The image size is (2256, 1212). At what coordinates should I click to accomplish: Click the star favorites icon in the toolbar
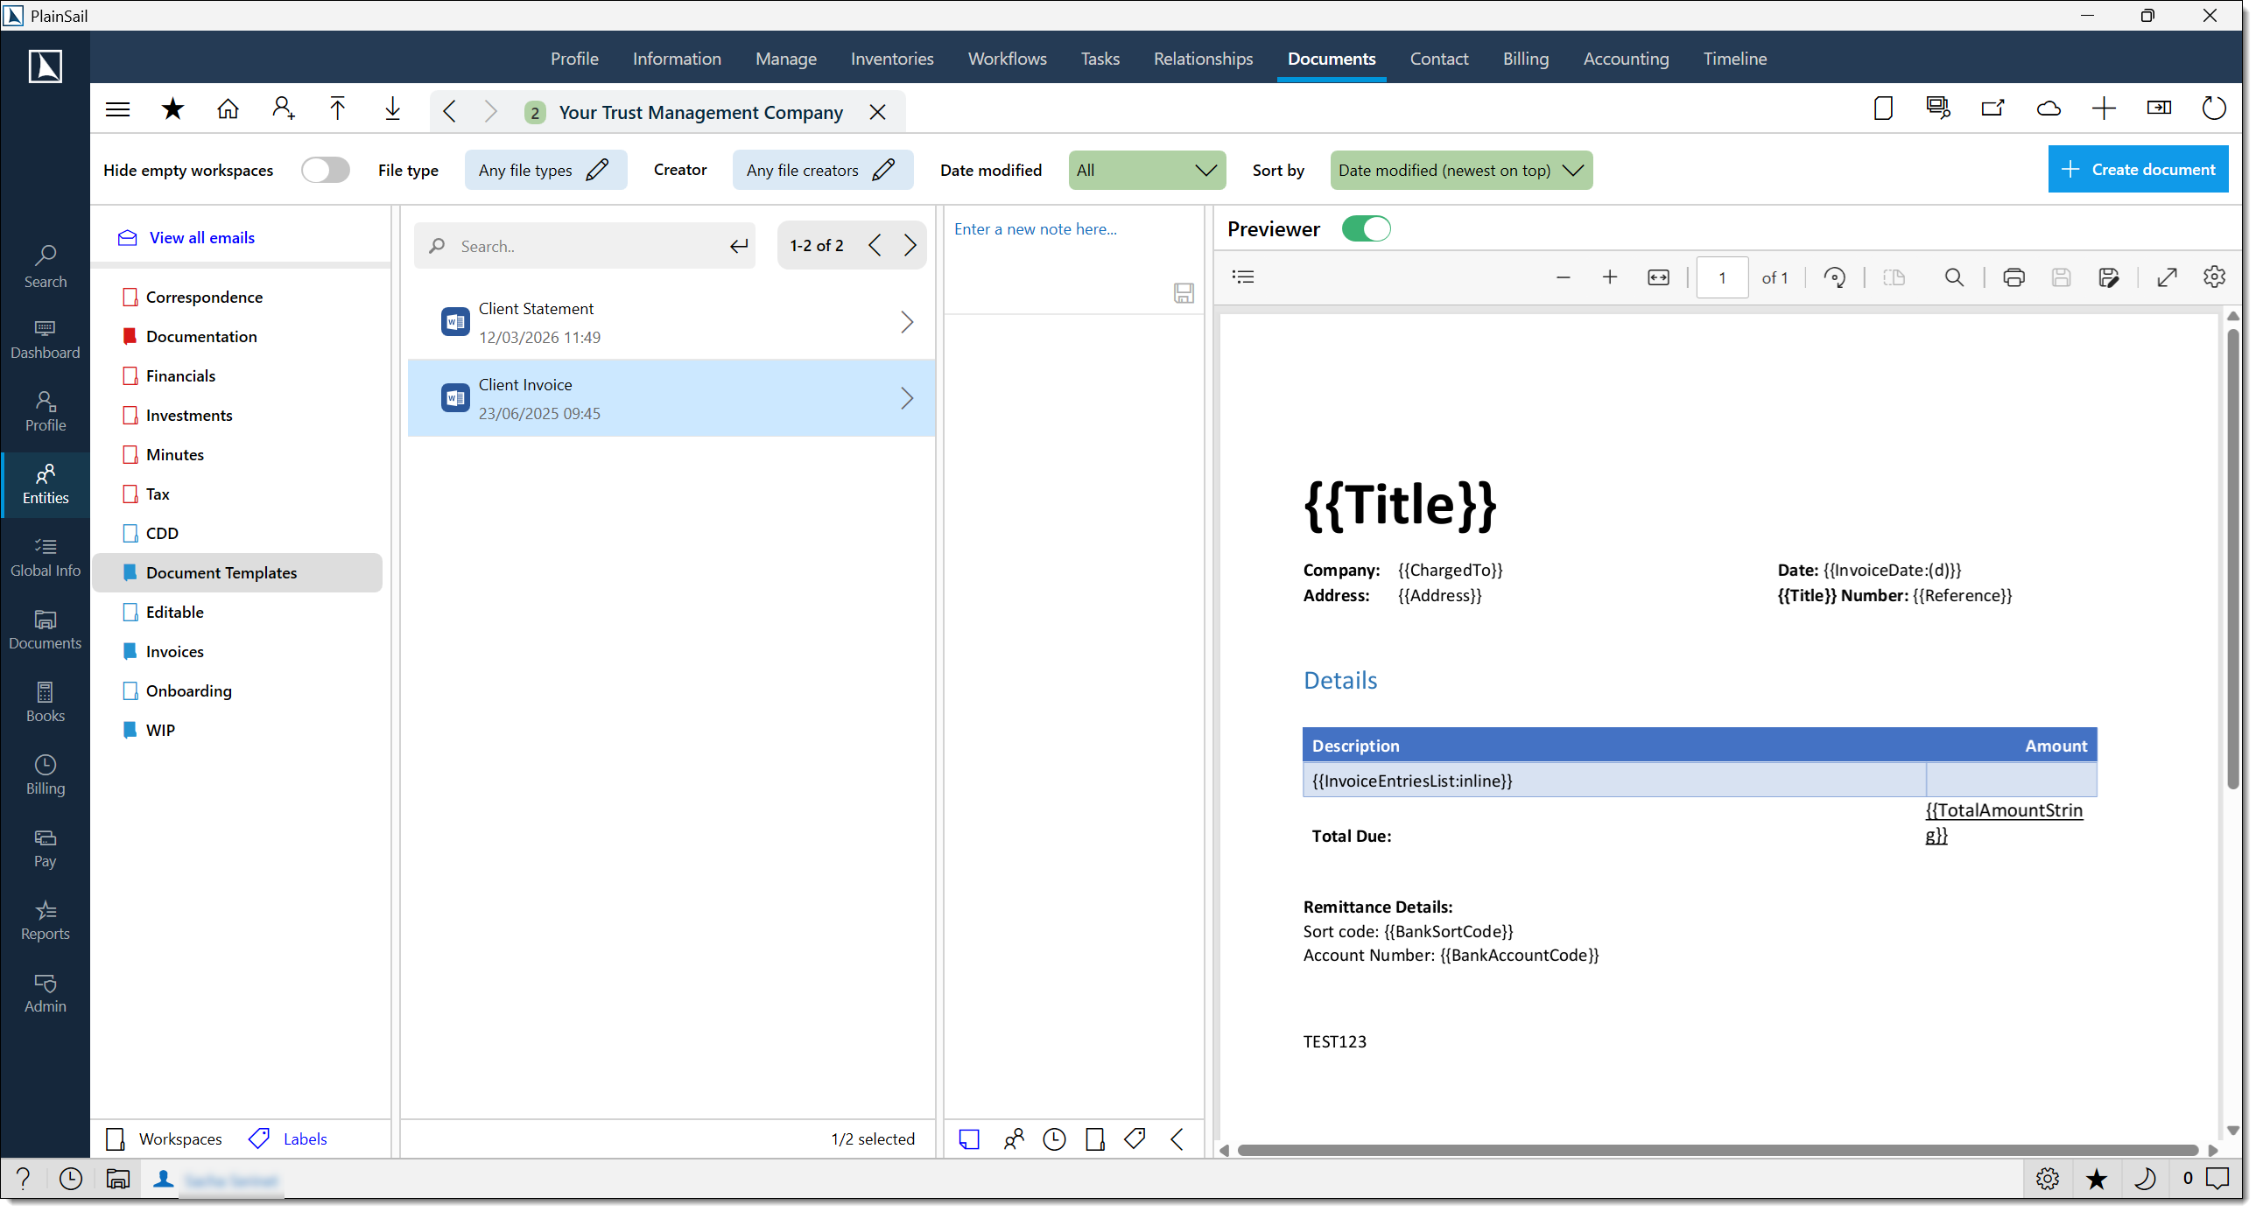172,109
